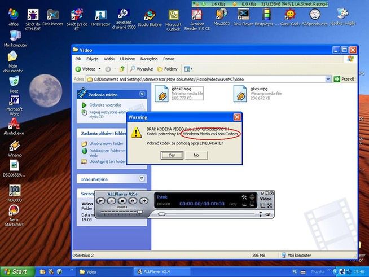Go up one folder level
The width and height of the screenshot is (369, 277).
[x=122, y=69]
